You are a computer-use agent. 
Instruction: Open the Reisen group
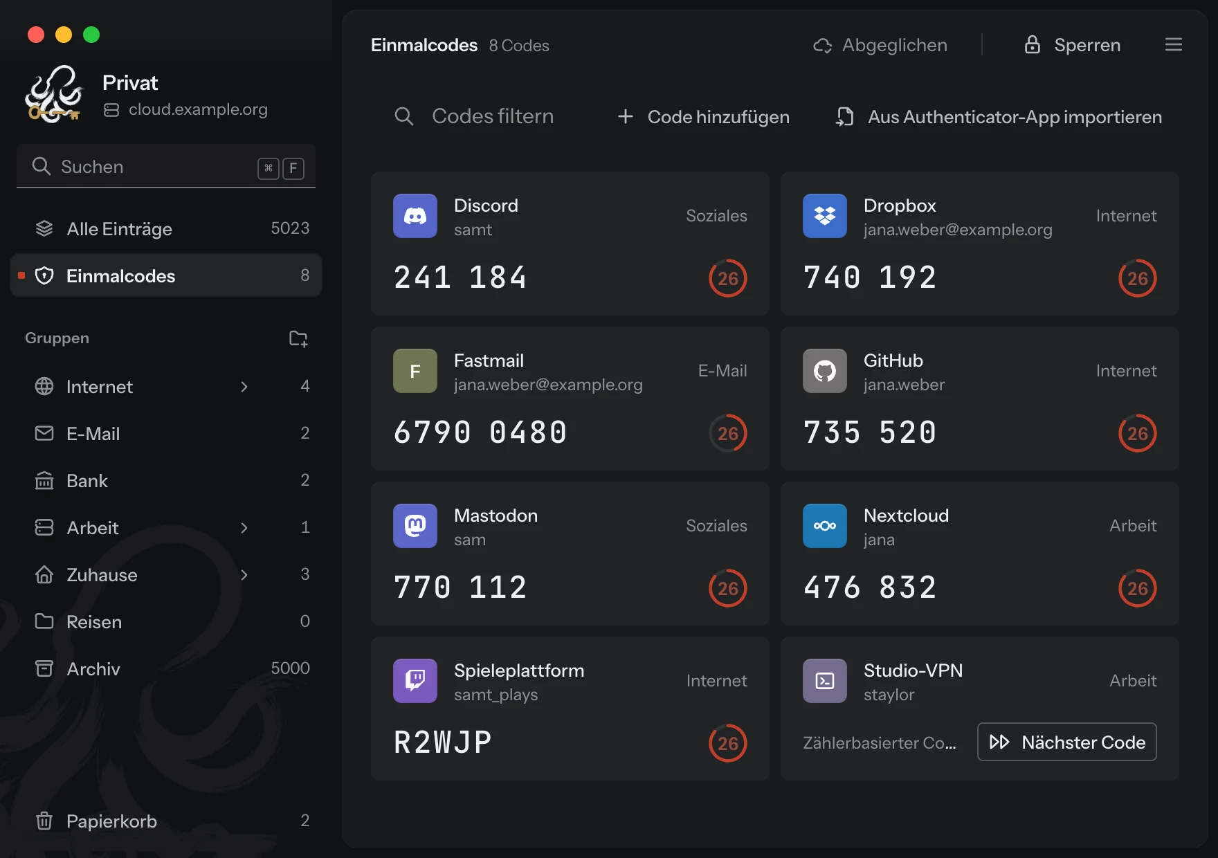[x=166, y=622]
